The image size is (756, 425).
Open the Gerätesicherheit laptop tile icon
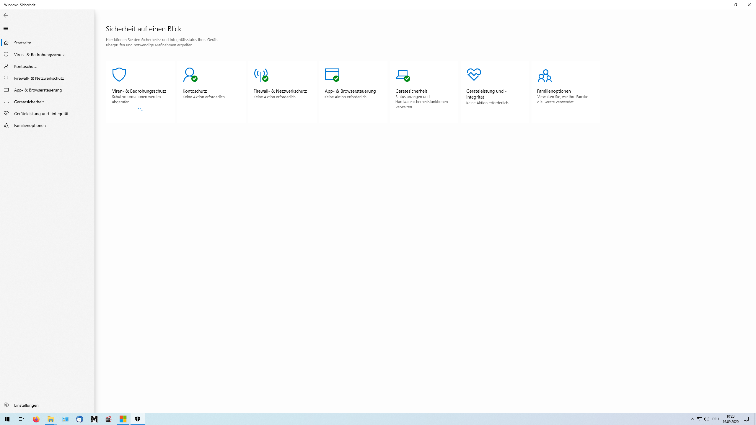coord(403,75)
